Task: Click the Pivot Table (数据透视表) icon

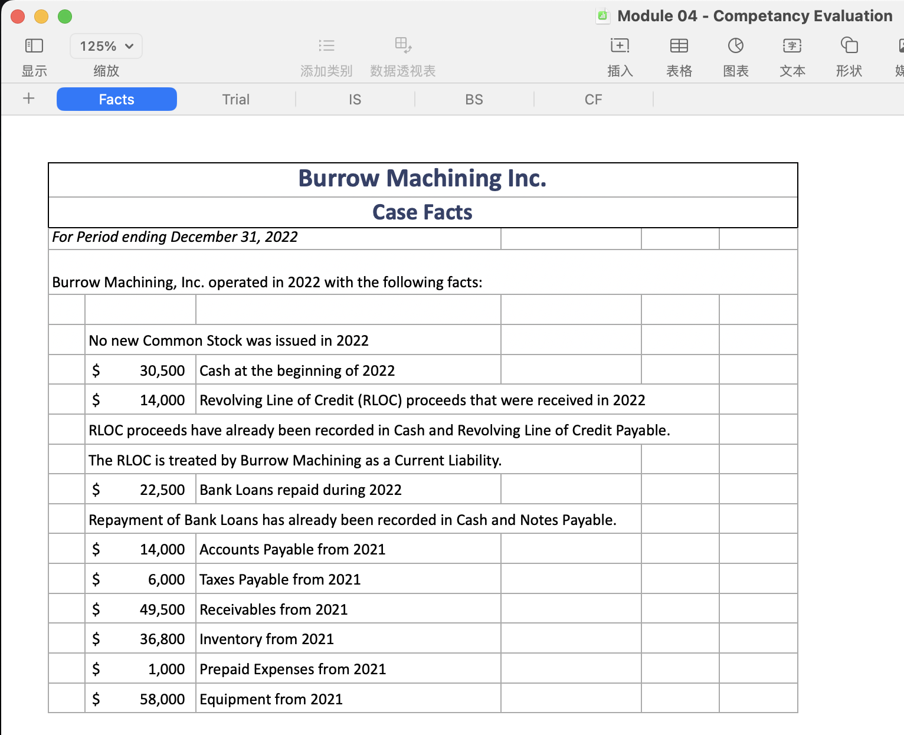Action: pyautogui.click(x=403, y=45)
